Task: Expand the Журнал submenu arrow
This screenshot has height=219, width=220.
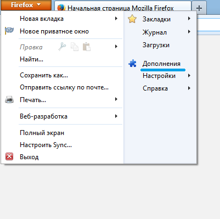Action: click(x=189, y=32)
